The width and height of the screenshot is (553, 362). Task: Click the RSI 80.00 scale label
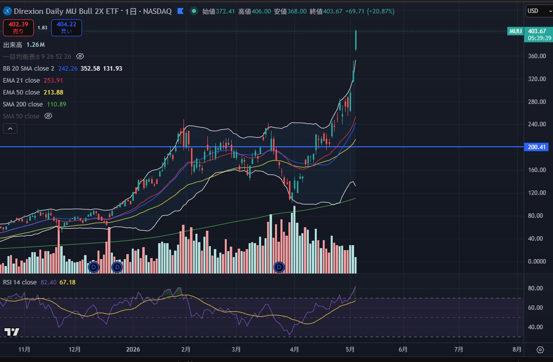point(535,288)
